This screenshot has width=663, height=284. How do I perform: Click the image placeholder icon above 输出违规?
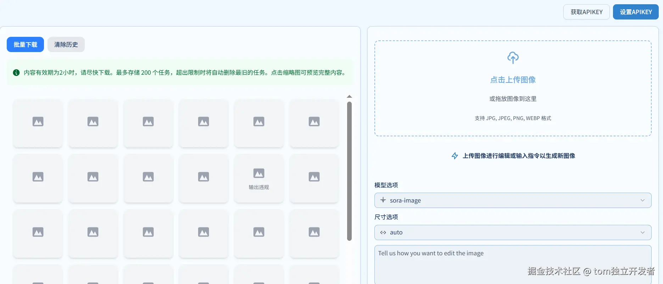pos(259,173)
